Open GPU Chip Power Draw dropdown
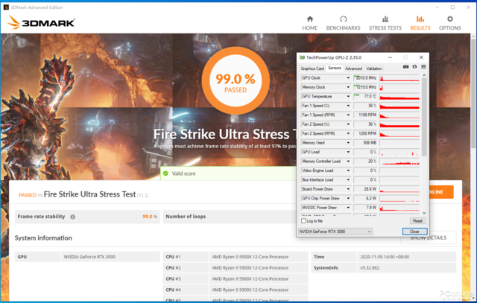The width and height of the screenshot is (477, 303). [x=348, y=199]
